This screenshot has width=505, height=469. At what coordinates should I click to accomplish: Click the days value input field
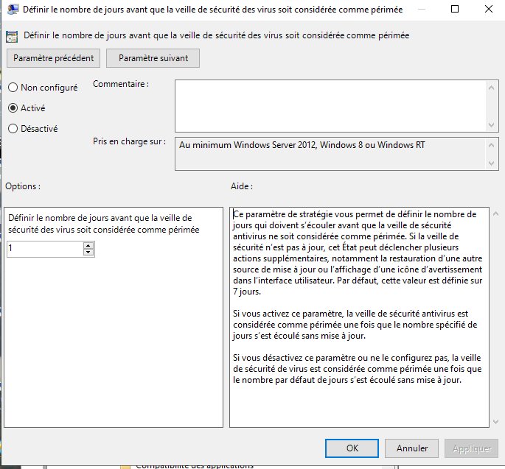44,249
